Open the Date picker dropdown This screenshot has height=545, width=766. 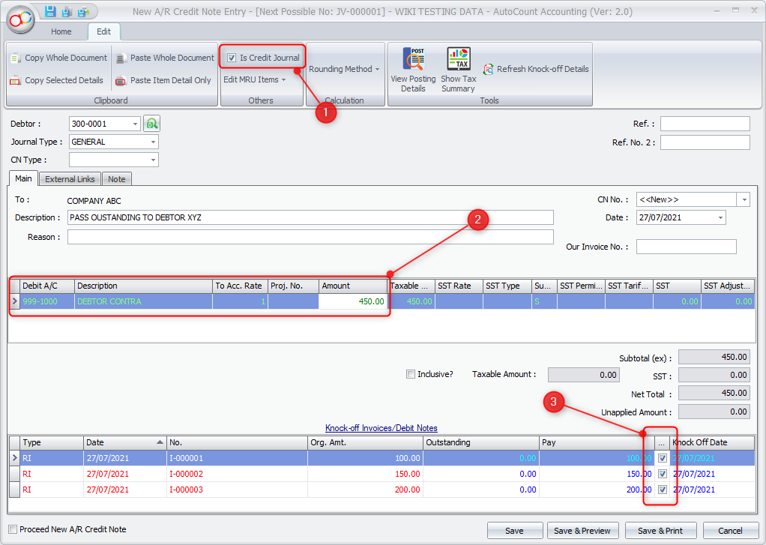coord(720,217)
